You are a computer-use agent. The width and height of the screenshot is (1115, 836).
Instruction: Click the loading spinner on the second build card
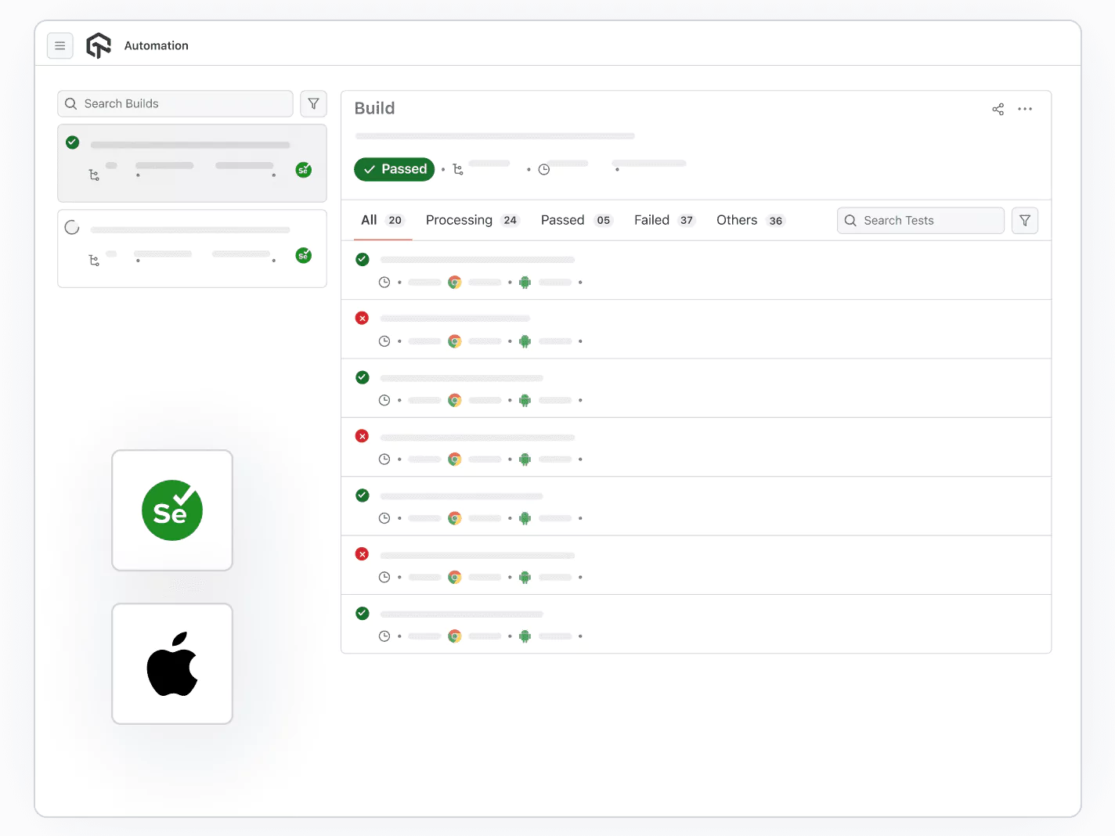72,227
